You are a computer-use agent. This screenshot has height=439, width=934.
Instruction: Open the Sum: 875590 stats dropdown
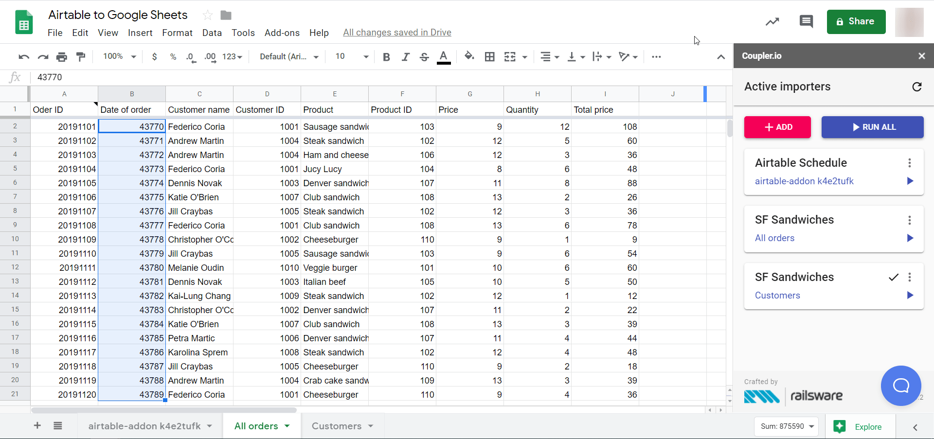pos(787,426)
